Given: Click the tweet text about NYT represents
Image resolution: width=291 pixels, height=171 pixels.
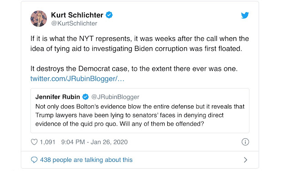Looking at the screenshot, I should [140, 44].
